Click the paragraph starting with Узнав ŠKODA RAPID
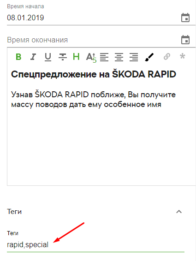The image size is (196, 261). (x=93, y=100)
